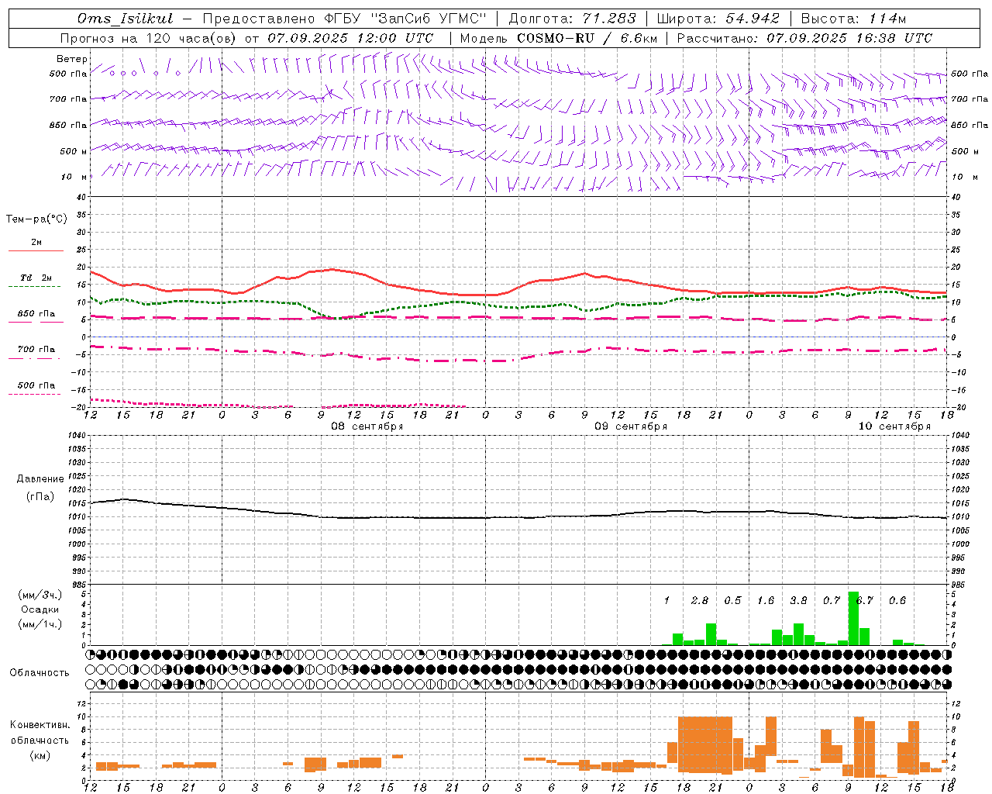The height and width of the screenshot is (794, 992).
Task: Click the 09 сентября date label
Action: (631, 426)
